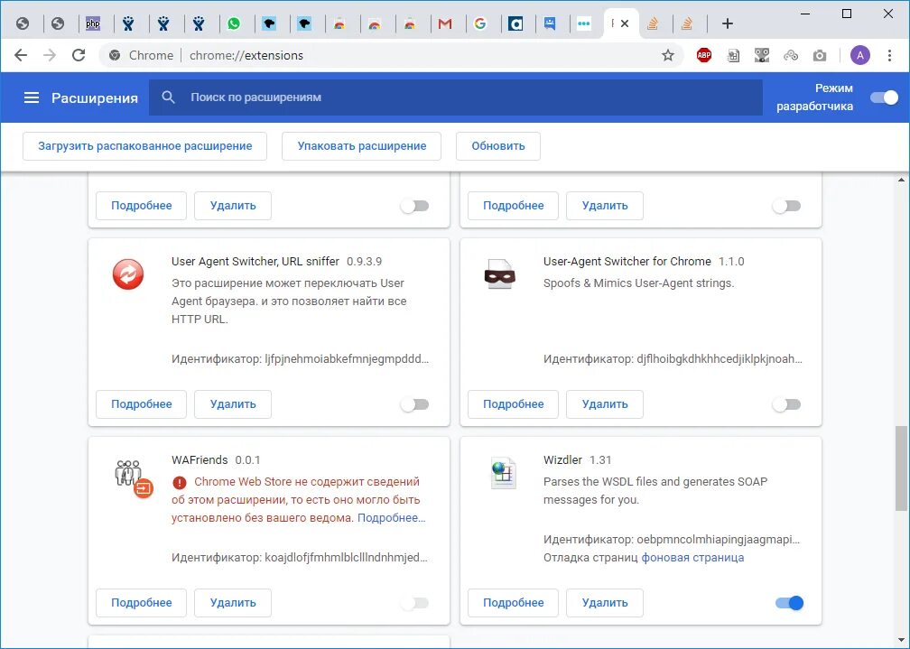Click identifier text starting oebpmncolmhiapingjaagmapi
This screenshot has height=649, width=910.
point(718,540)
